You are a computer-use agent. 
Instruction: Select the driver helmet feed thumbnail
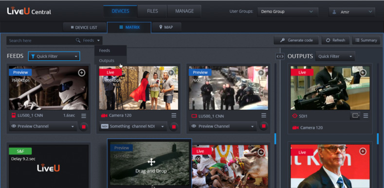point(49,88)
